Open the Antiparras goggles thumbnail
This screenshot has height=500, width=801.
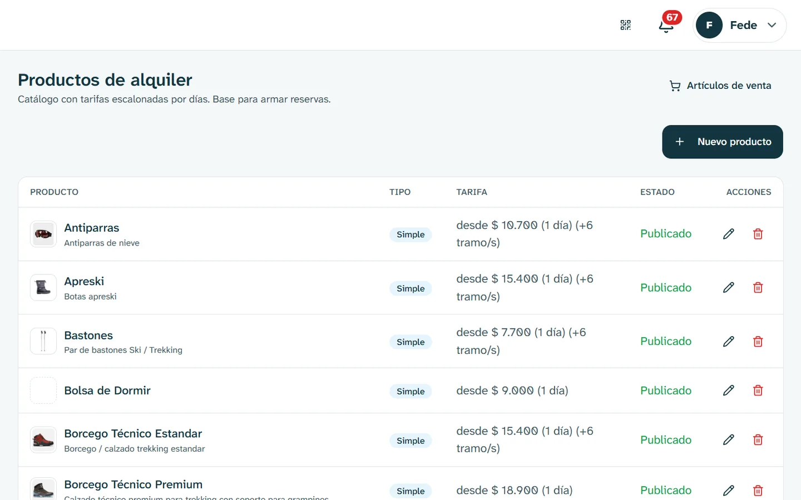[43, 234]
